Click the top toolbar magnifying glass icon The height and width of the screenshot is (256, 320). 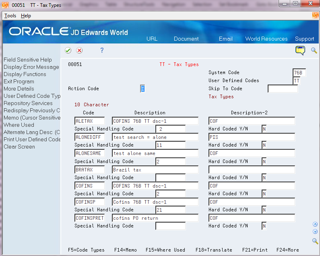pyautogui.click(x=314, y=50)
